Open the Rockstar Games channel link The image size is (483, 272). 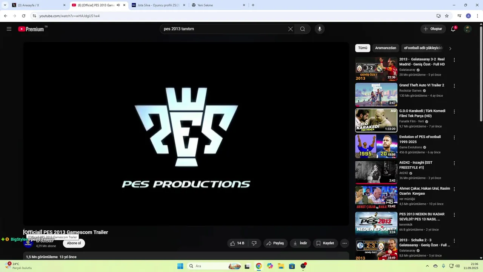pyautogui.click(x=410, y=91)
